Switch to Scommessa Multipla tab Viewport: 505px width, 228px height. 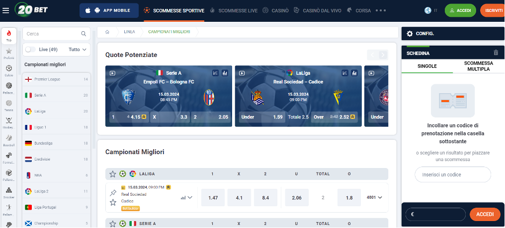point(478,66)
